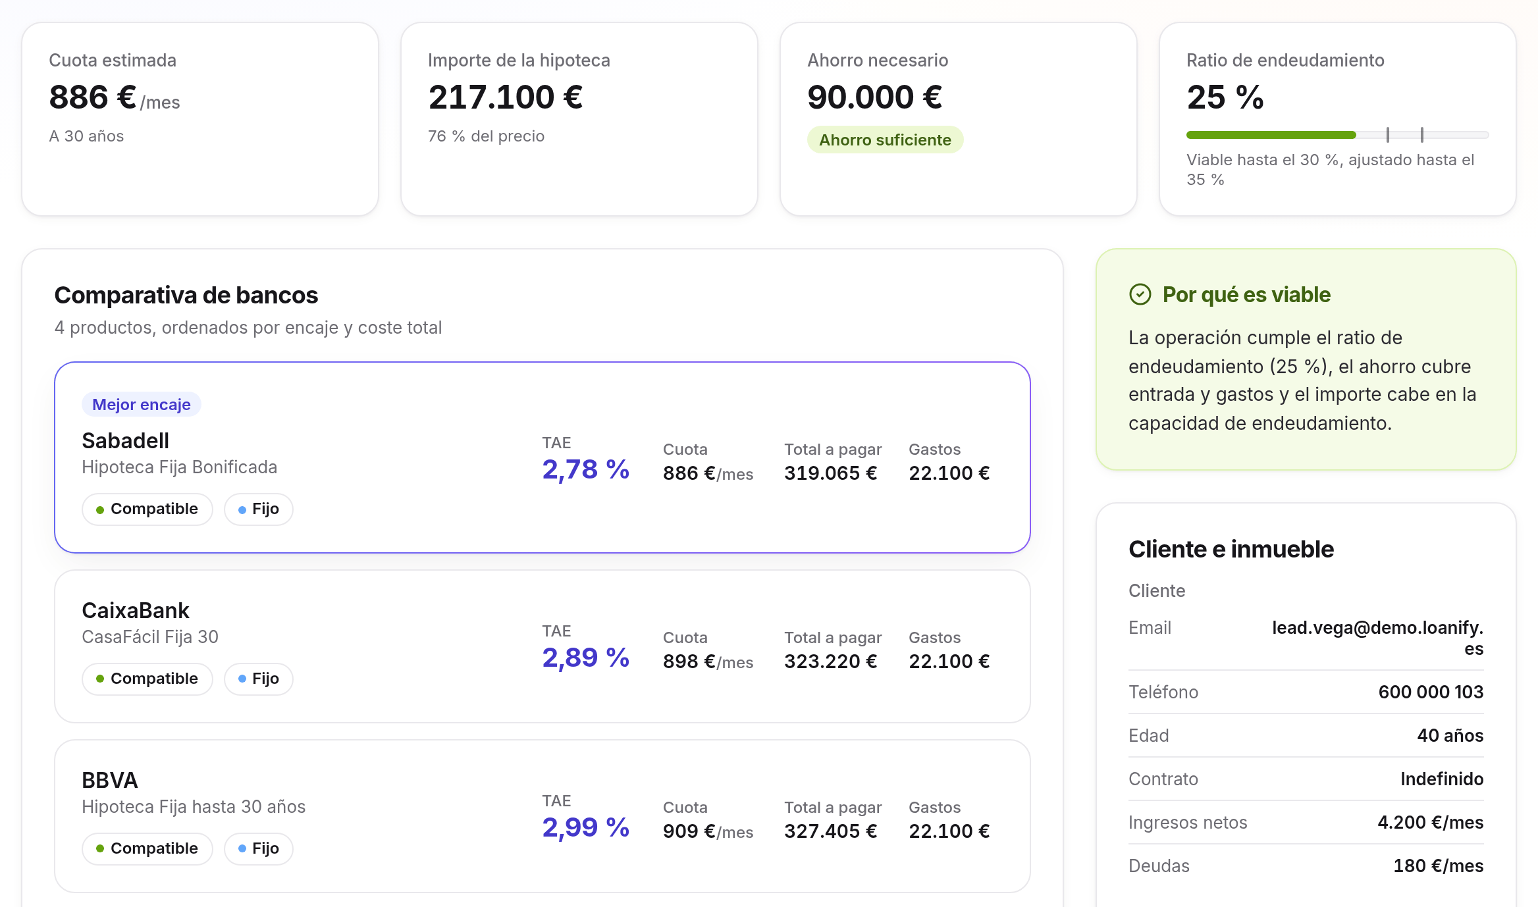This screenshot has width=1538, height=907.
Task: Click the 'Ahorro suficiente' badge
Action: click(x=885, y=140)
